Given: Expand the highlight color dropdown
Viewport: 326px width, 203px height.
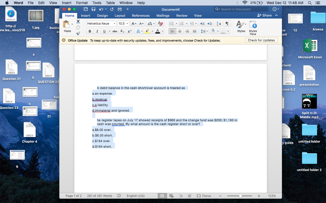Looking at the screenshot, I should 152,31.
